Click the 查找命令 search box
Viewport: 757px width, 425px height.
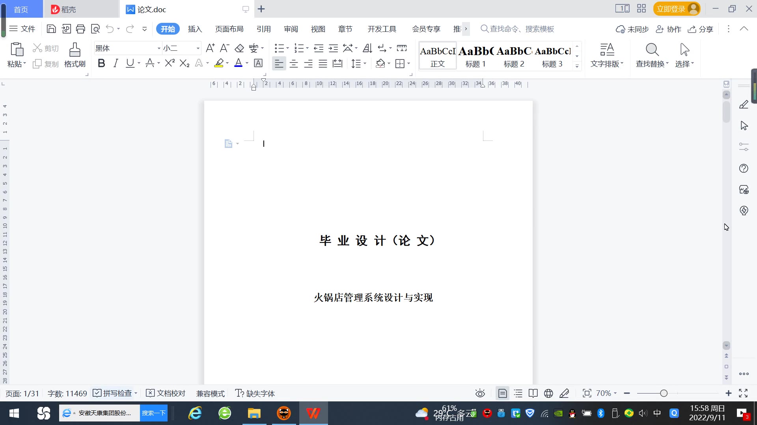521,29
